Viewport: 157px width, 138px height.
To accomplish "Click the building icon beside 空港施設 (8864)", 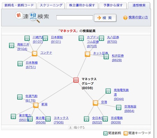I will tap(119, 107).
